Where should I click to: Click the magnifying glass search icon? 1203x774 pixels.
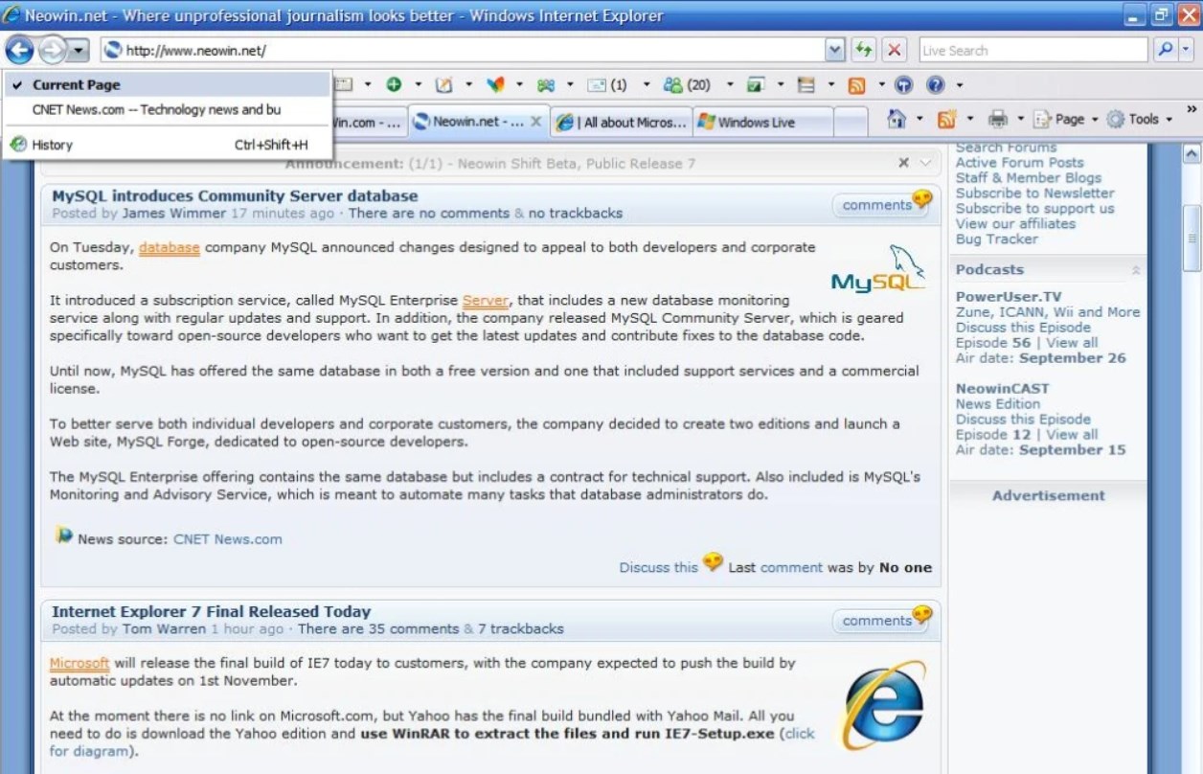coord(1165,50)
